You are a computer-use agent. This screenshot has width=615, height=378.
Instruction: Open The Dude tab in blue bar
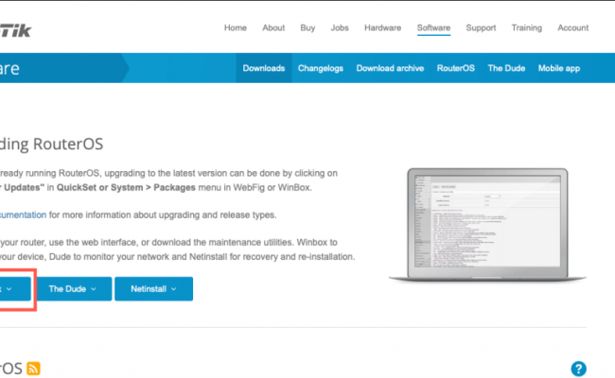pos(506,68)
